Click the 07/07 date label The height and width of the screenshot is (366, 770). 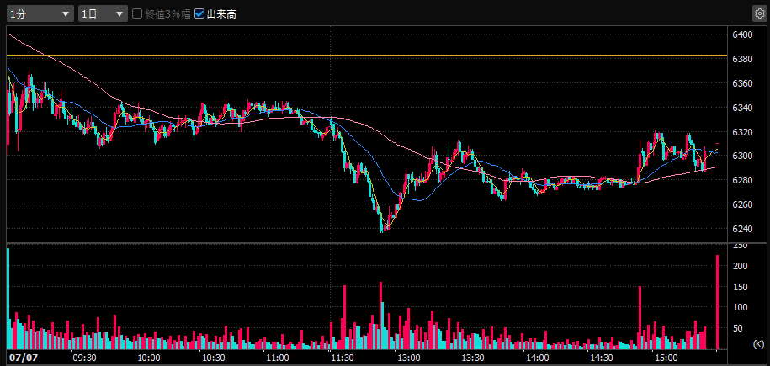pos(24,357)
